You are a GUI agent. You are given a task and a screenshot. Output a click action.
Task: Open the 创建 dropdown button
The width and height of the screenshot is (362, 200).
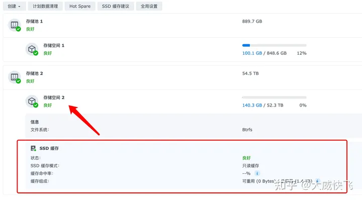pos(14,6)
